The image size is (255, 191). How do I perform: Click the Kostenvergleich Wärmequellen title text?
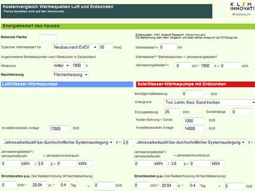[x=58, y=7]
